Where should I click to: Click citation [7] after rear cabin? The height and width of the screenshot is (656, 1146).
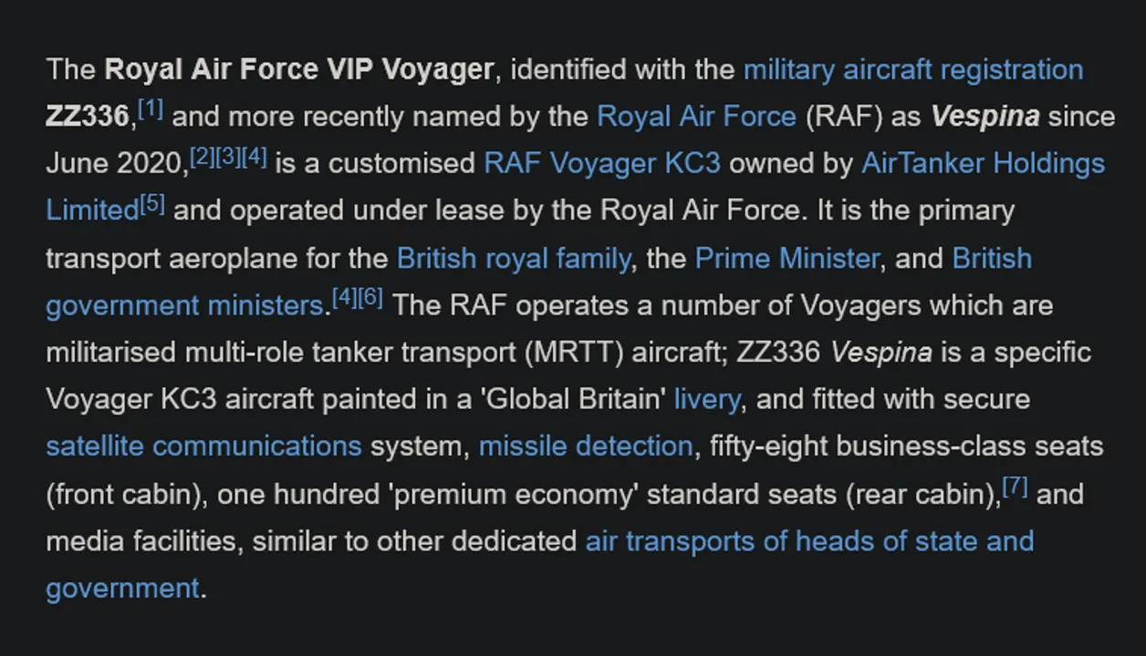(1015, 488)
